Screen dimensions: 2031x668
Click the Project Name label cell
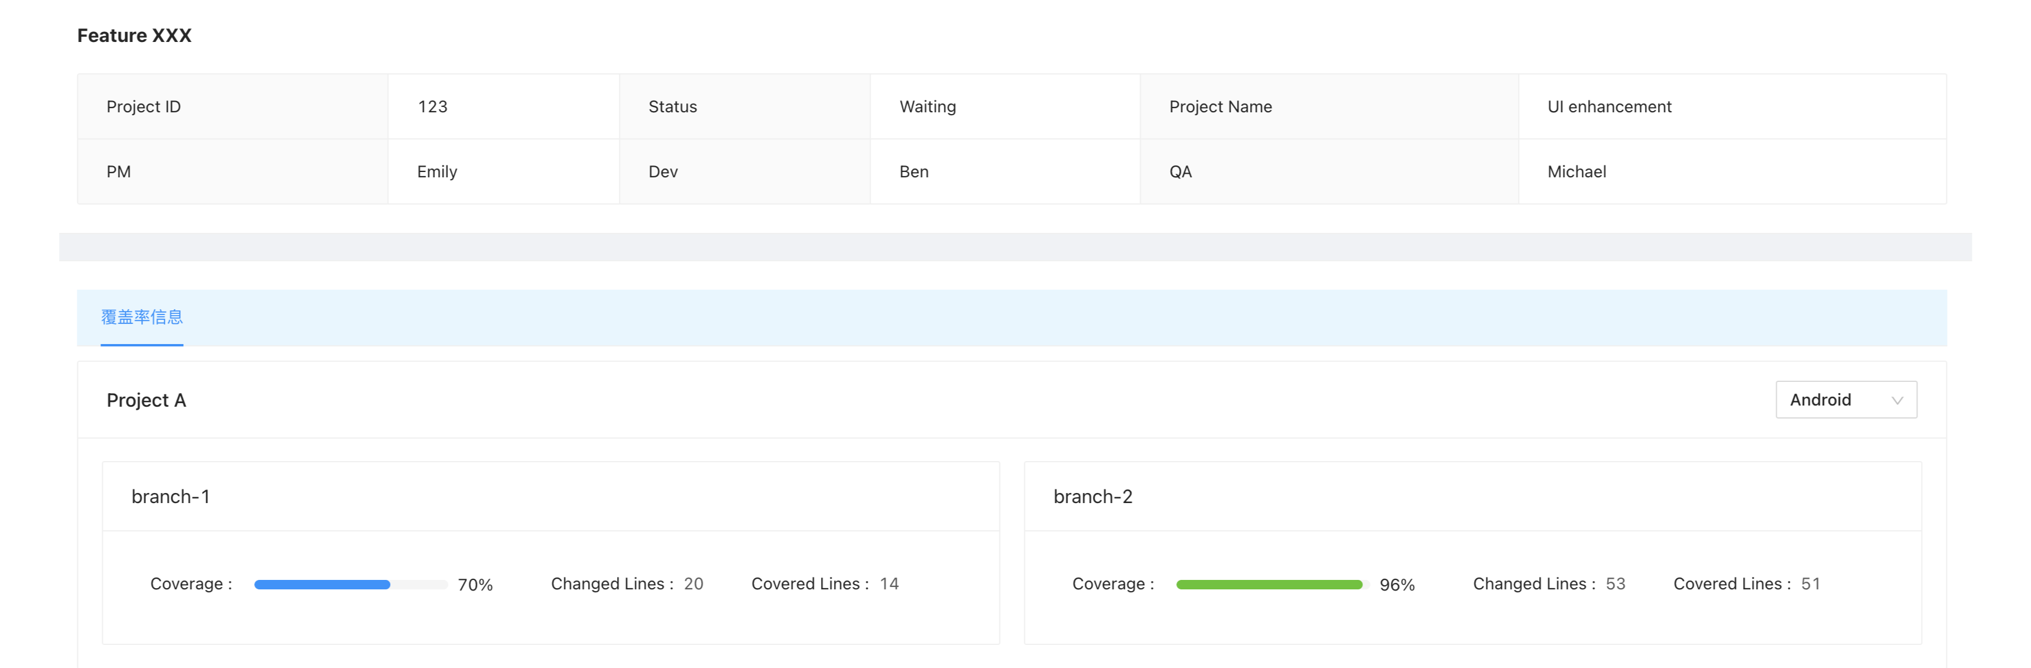1329,106
